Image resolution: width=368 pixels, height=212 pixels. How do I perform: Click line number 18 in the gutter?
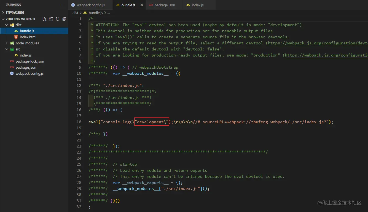(x=79, y=122)
